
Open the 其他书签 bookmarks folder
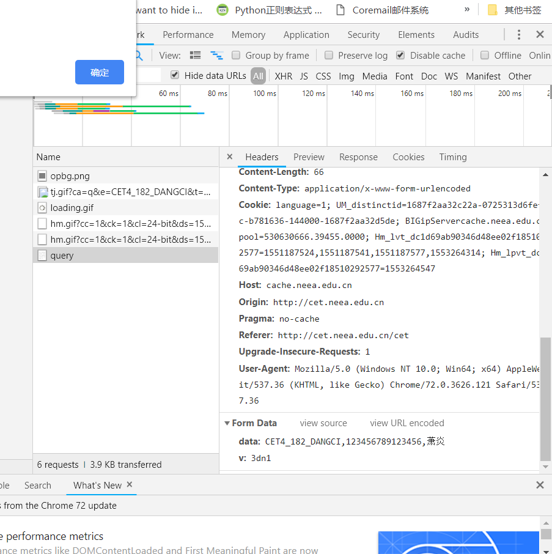pos(514,10)
